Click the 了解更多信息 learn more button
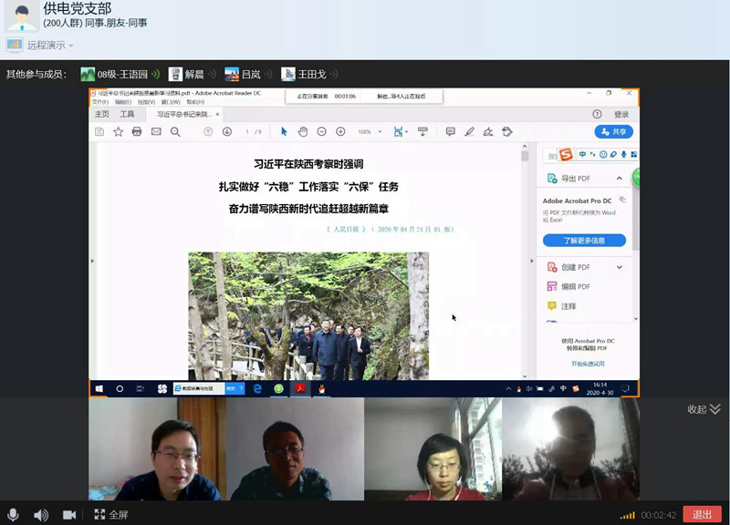 [x=584, y=241]
